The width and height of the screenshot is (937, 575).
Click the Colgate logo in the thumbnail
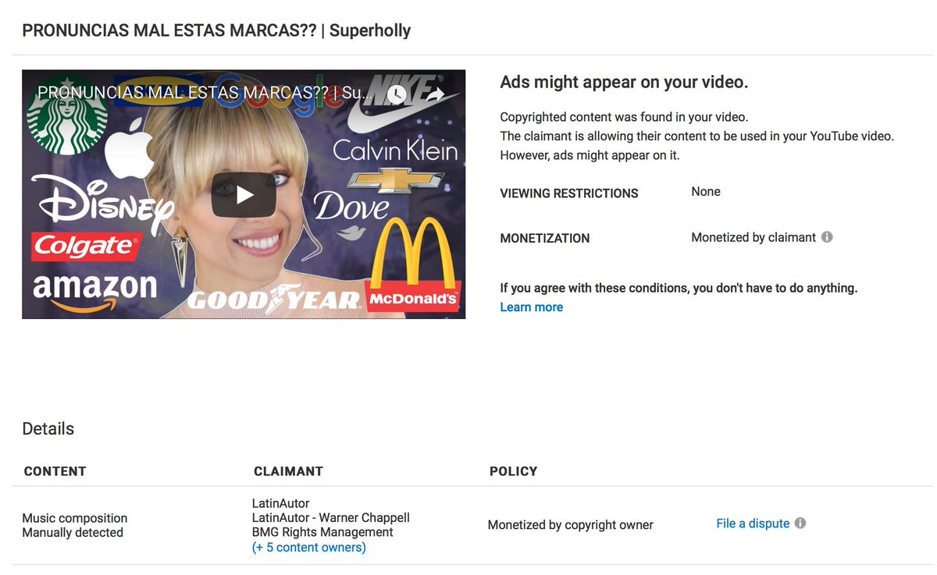point(85,247)
